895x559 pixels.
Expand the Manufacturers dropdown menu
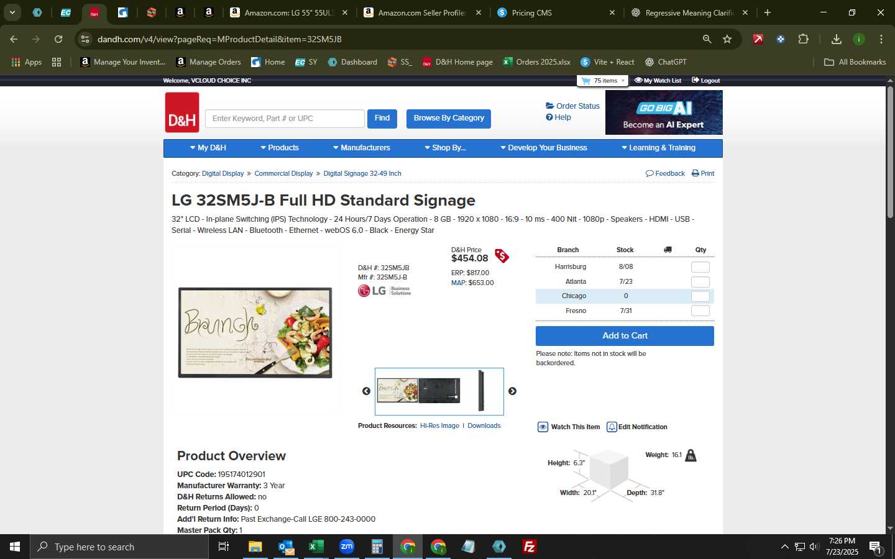(361, 148)
